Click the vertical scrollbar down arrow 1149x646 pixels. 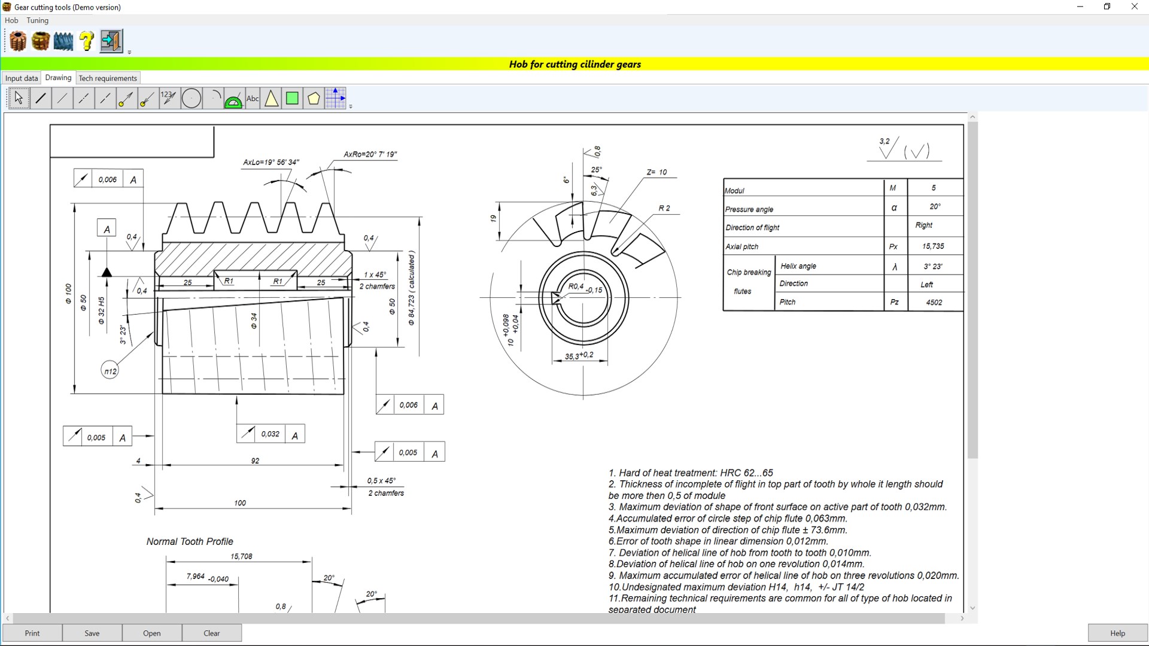coord(972,608)
